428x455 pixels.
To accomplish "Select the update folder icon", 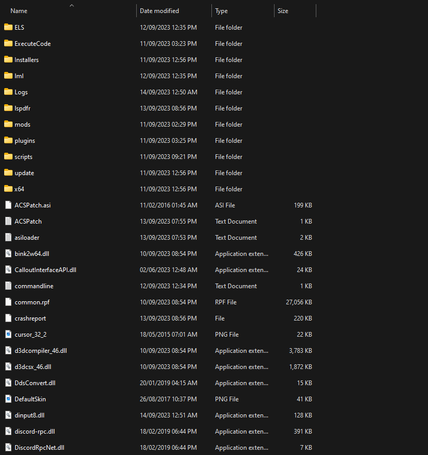I will click(8, 173).
